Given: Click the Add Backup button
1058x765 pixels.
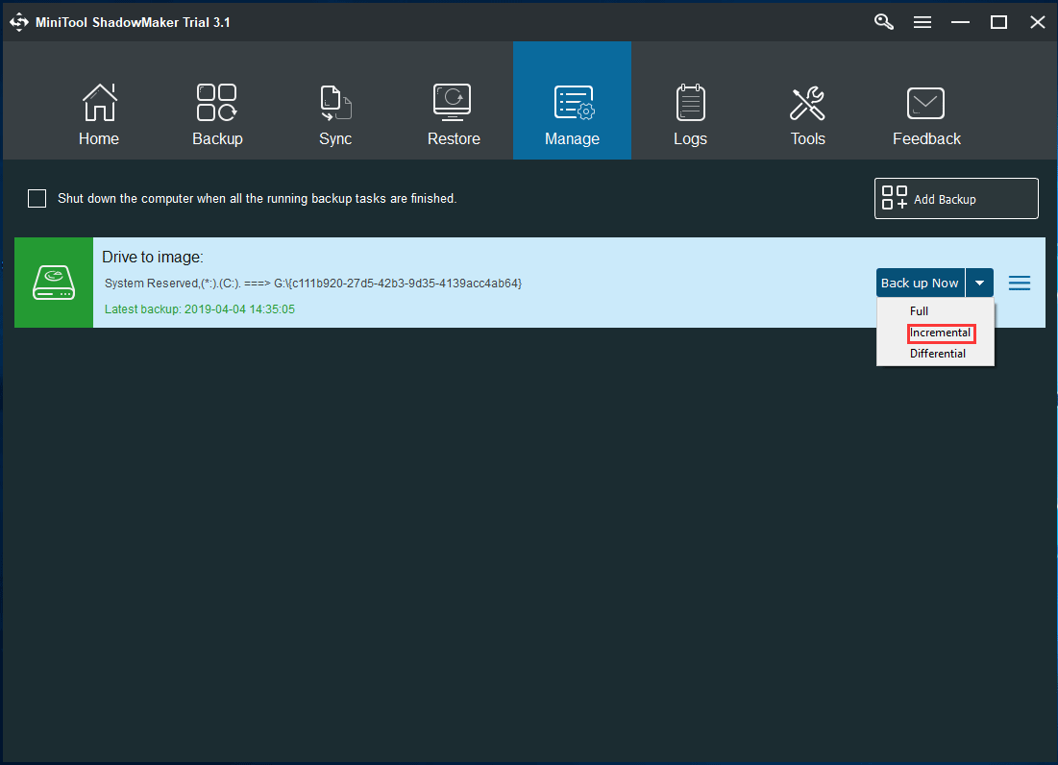Looking at the screenshot, I should tap(956, 198).
